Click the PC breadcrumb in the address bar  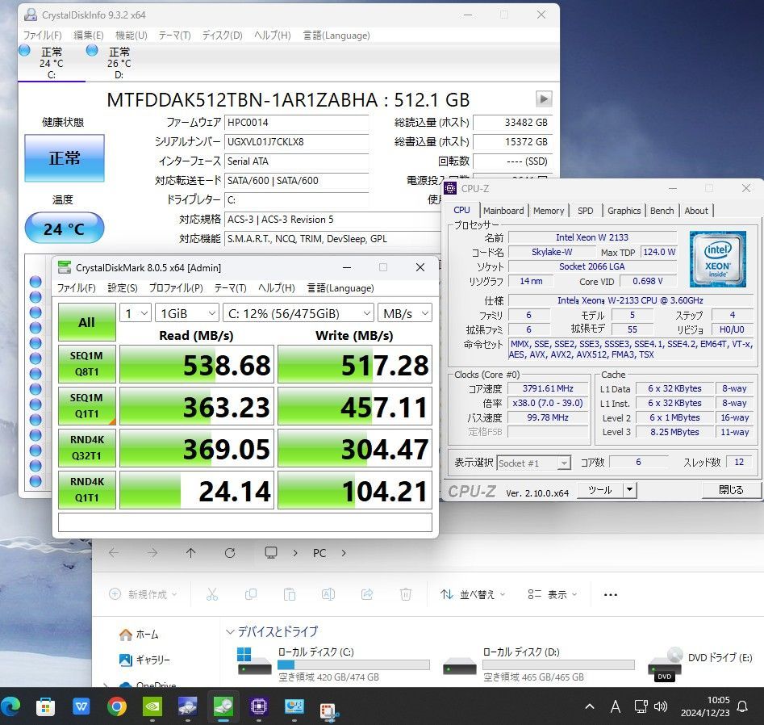pos(319,553)
